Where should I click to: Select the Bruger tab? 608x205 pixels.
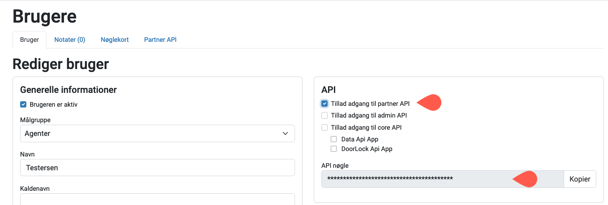click(x=30, y=40)
